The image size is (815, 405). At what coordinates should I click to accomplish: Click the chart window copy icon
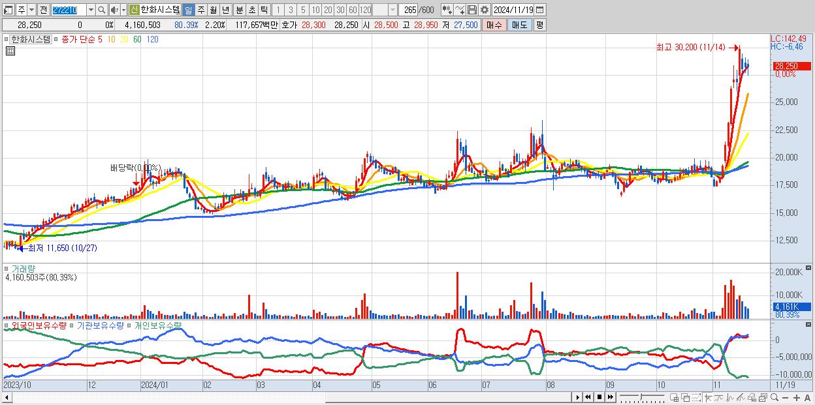763,397
